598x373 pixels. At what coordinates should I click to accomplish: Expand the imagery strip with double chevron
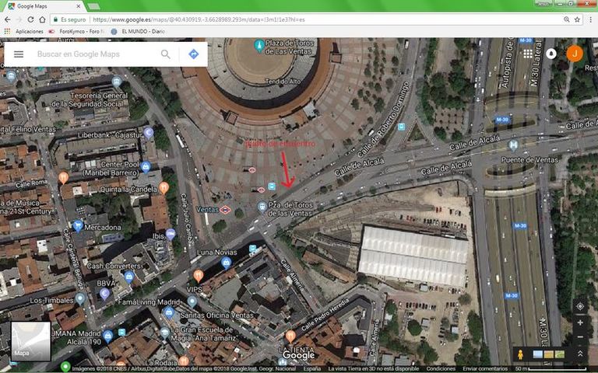click(579, 354)
